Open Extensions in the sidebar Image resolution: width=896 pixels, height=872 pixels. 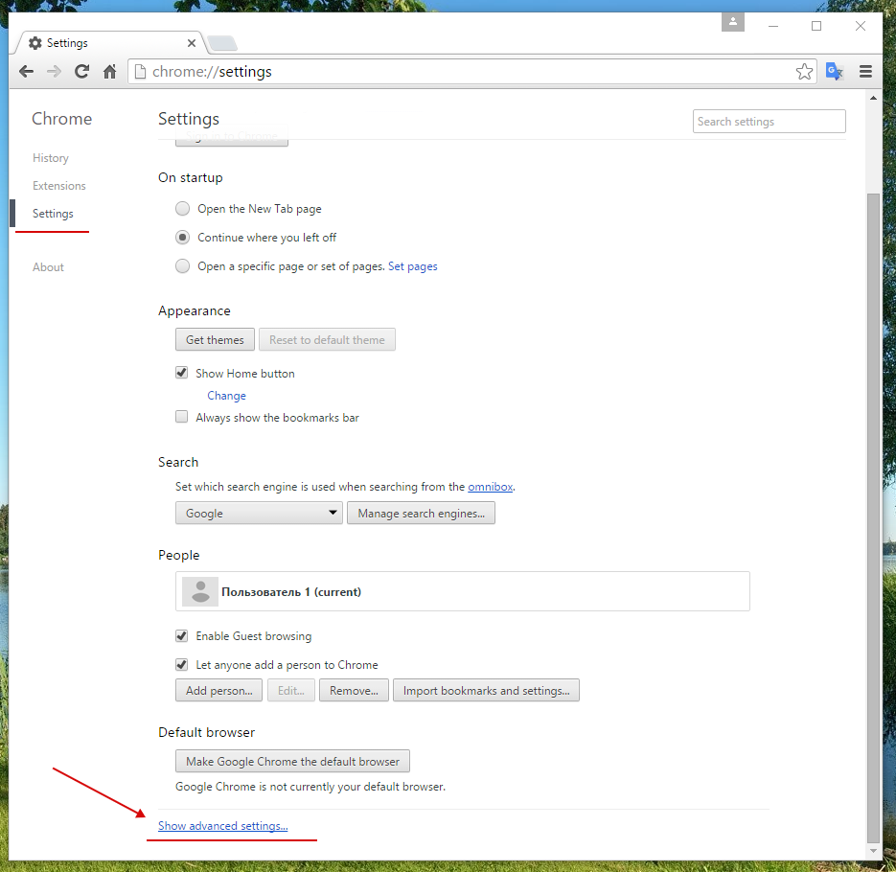pos(59,186)
